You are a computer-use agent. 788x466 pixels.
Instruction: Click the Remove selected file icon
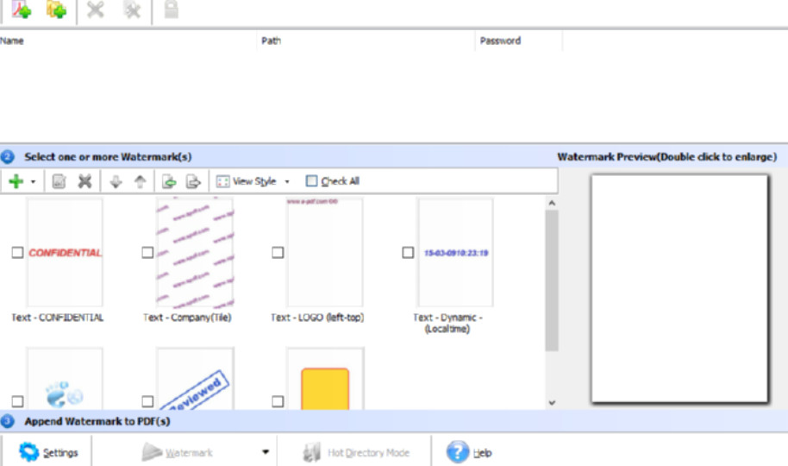(x=95, y=9)
